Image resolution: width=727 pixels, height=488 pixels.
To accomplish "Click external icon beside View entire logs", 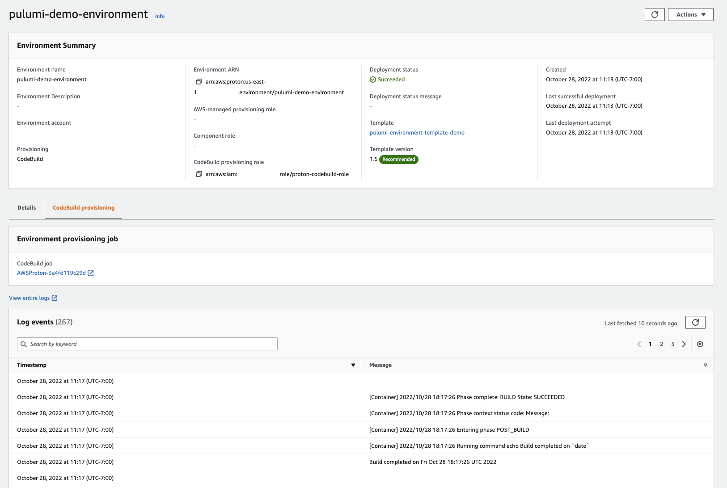I will pyautogui.click(x=55, y=298).
